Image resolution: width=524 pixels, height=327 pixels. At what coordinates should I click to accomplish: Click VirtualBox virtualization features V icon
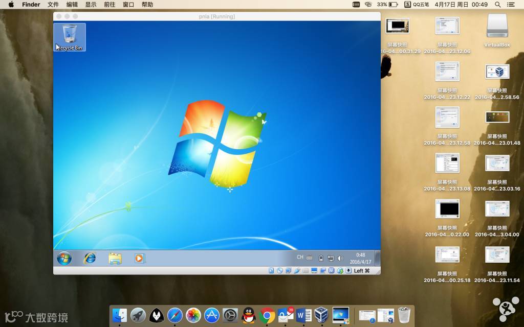tap(331, 271)
